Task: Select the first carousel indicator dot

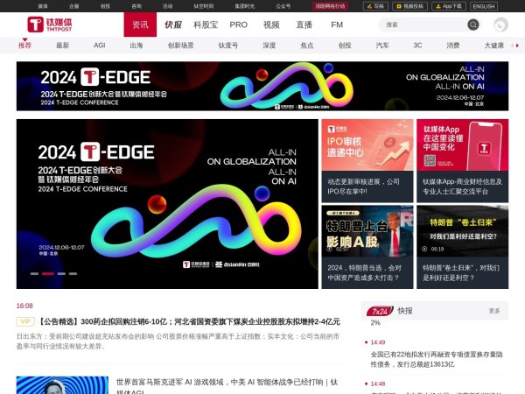Action: point(33,274)
